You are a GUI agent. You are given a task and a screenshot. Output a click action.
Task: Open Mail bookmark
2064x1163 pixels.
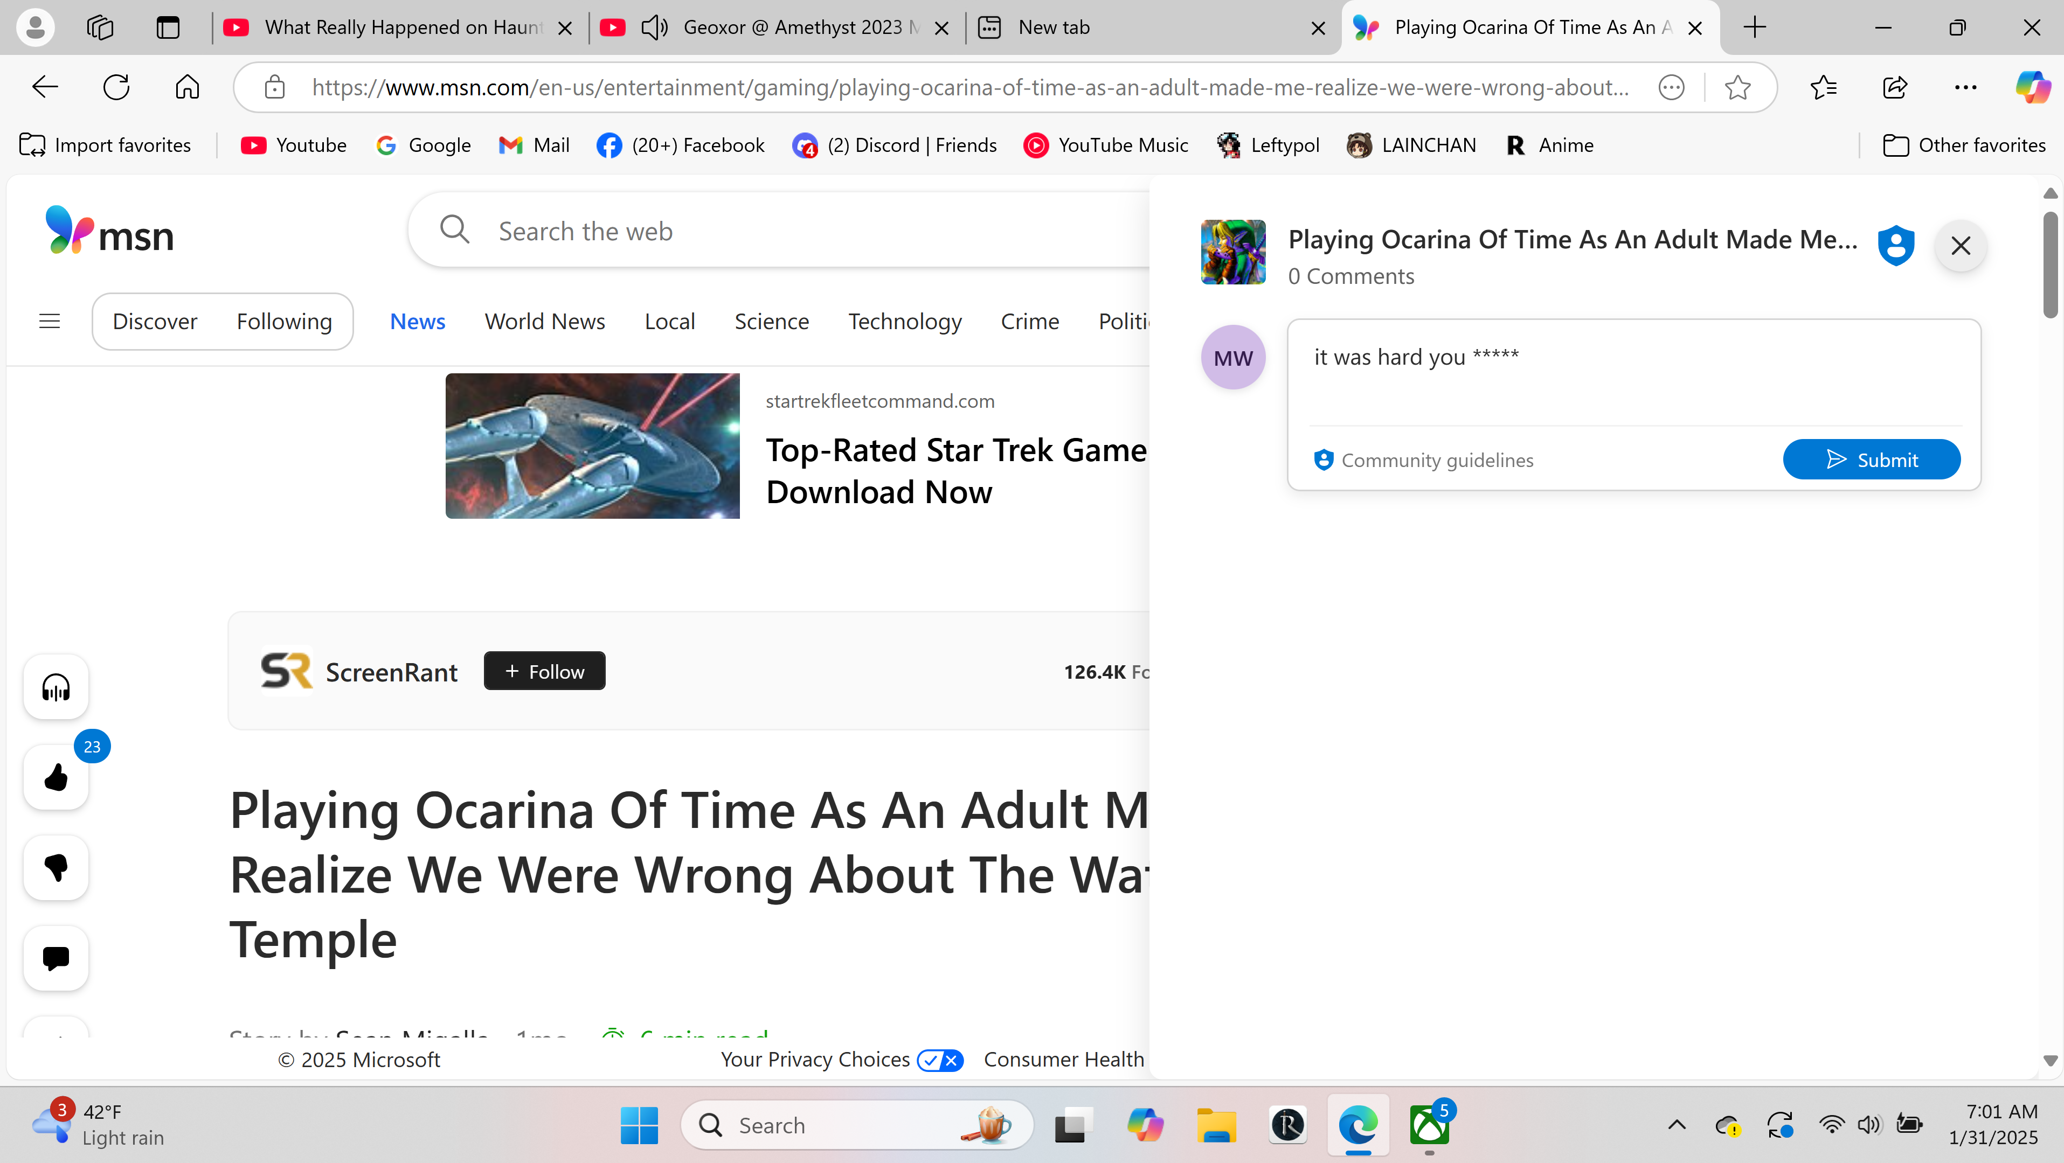point(534,145)
